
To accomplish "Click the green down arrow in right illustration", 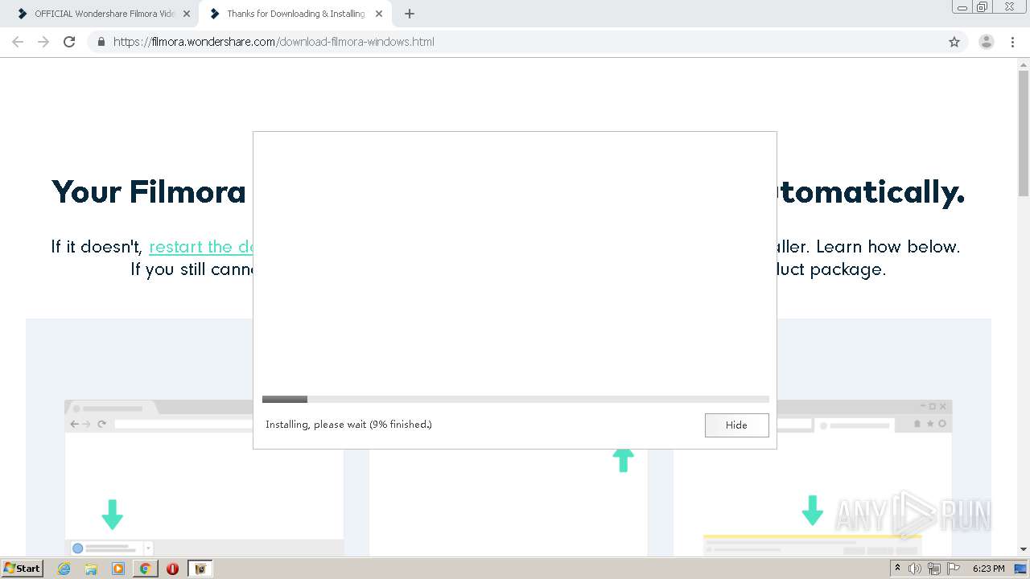I will pos(813,510).
